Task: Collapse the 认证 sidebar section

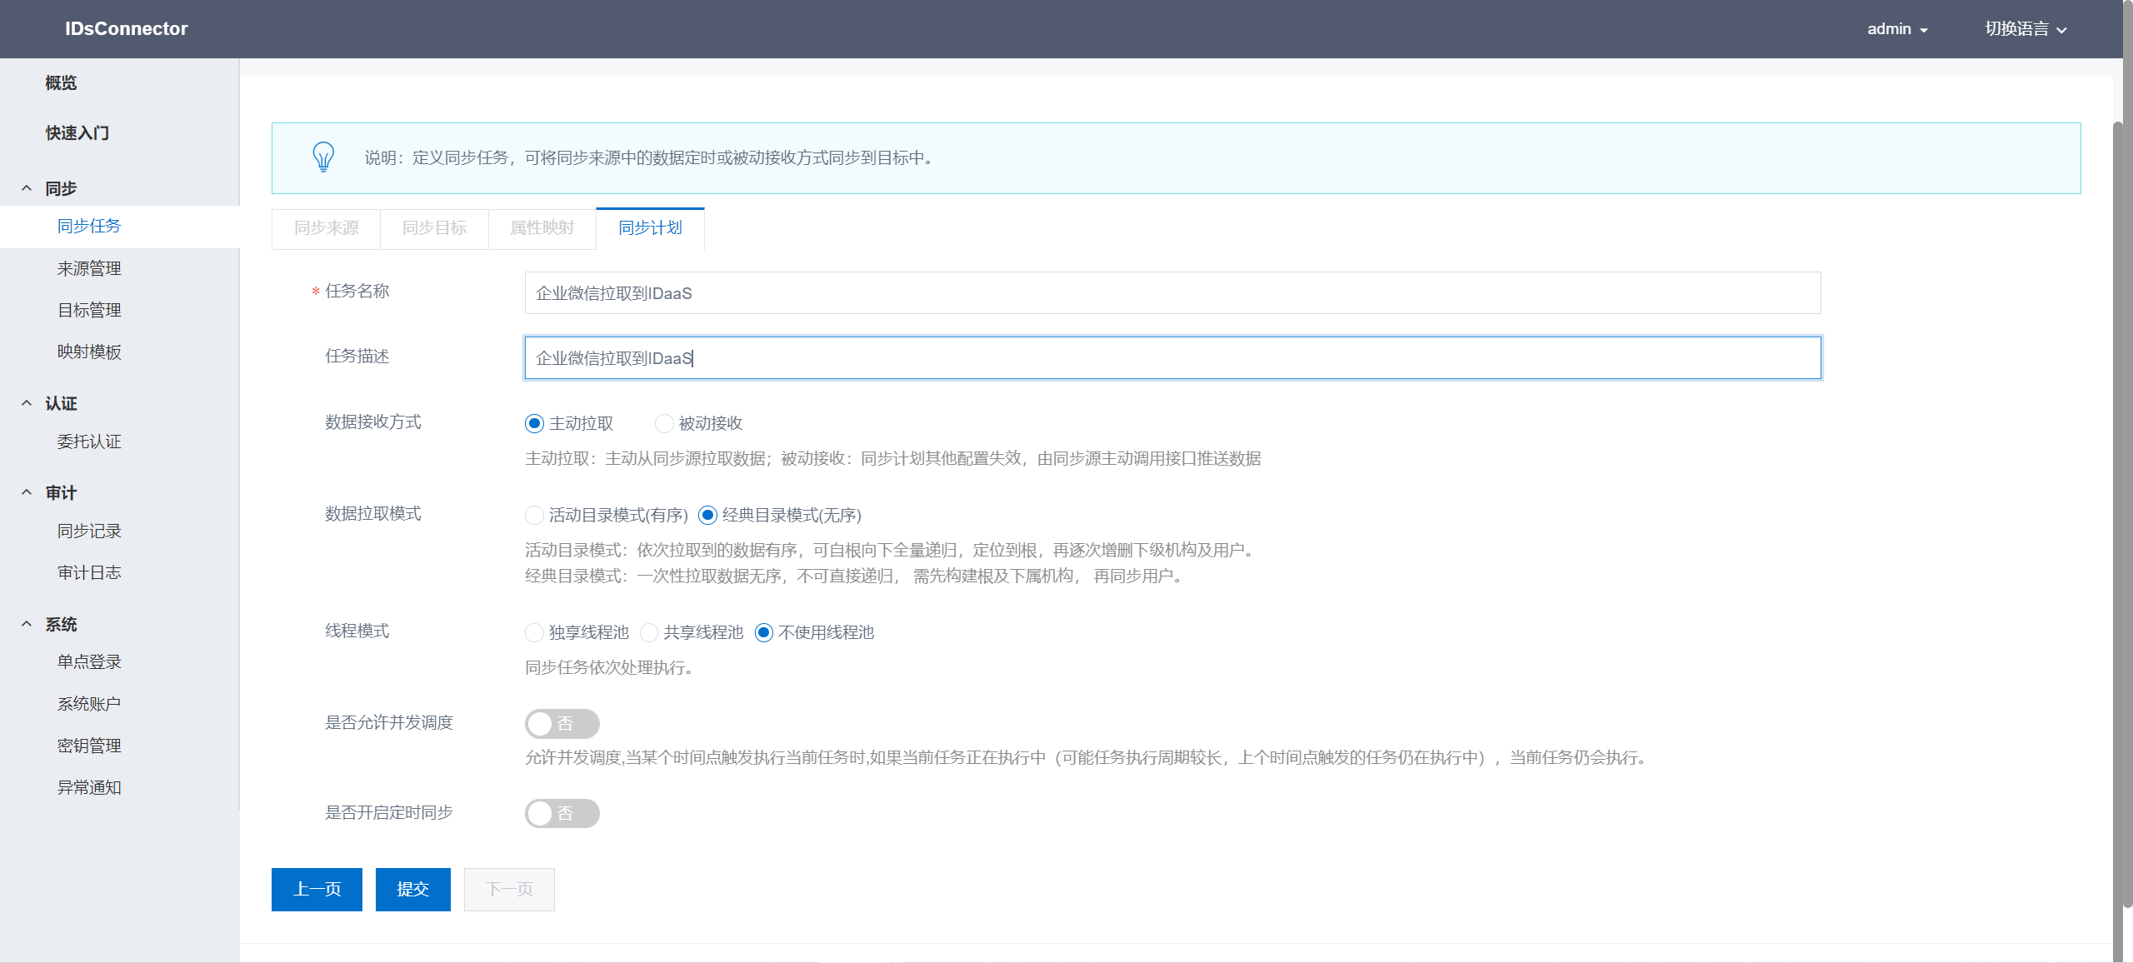Action: coord(27,403)
